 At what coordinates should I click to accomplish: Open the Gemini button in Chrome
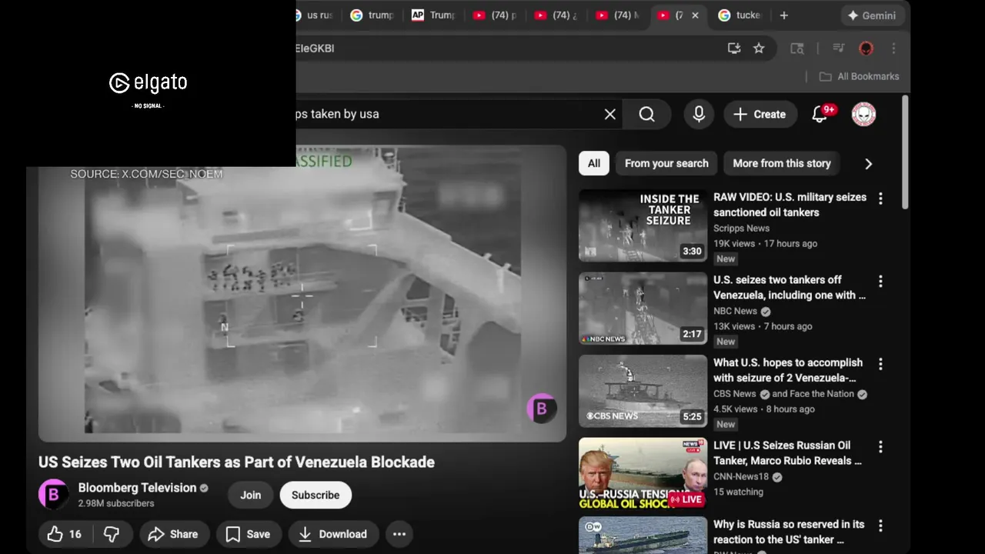[872, 15]
